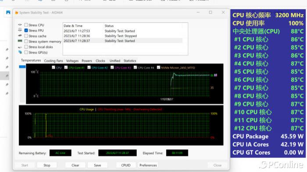Click the Remaining Battery AC Line field

coord(61,153)
